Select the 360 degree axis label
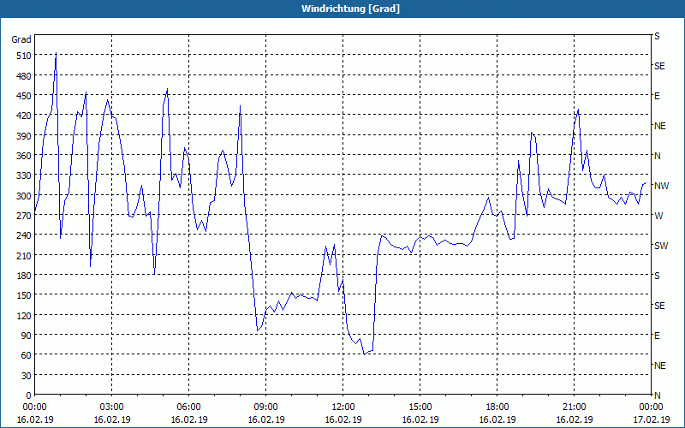The height and width of the screenshot is (428, 685). pos(23,156)
